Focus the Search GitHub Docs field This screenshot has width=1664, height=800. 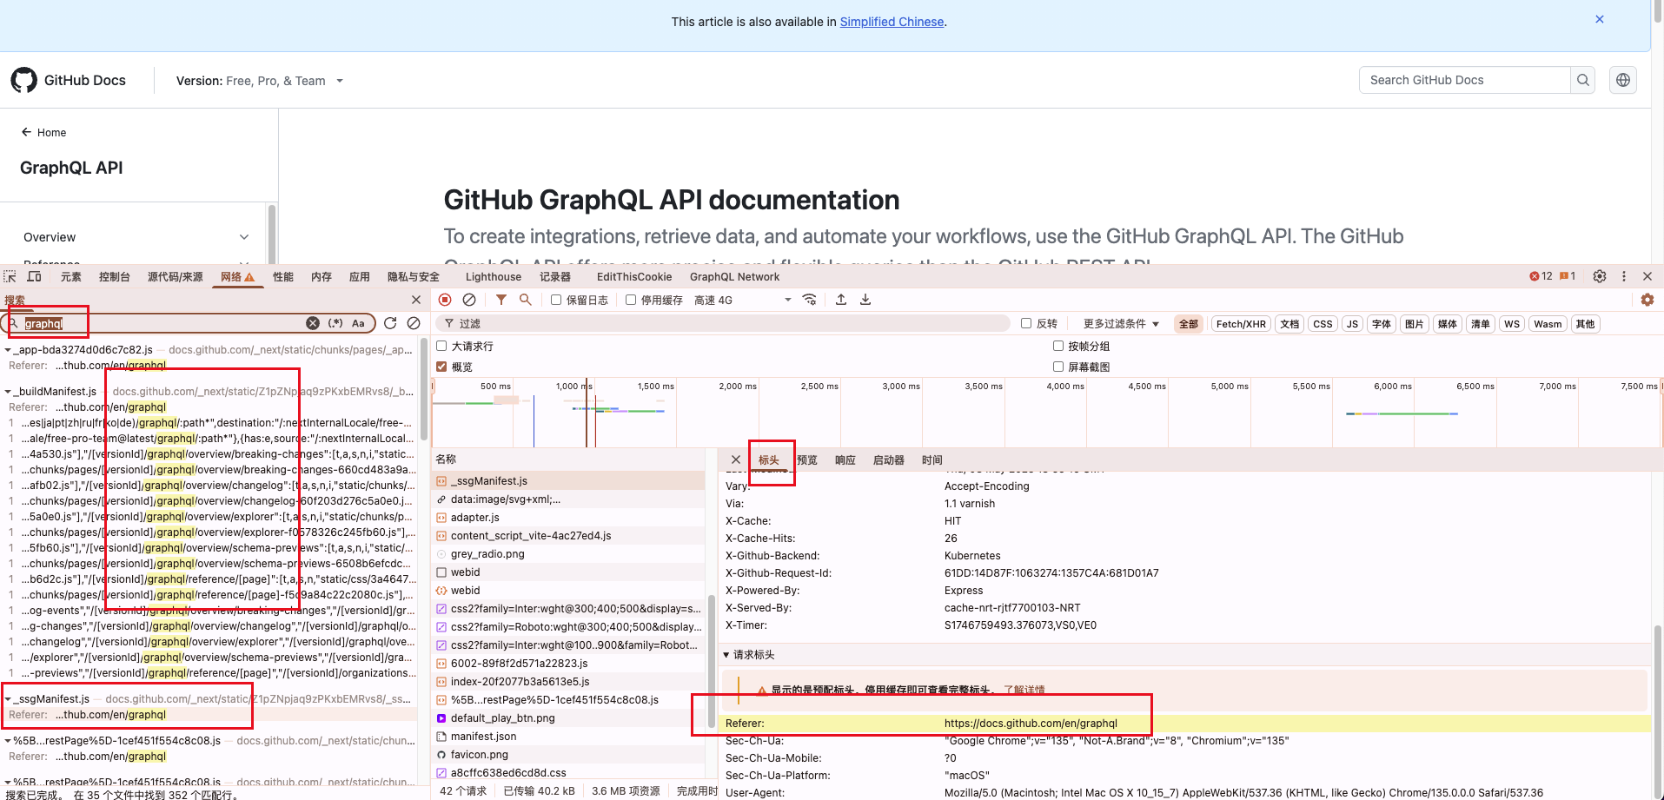(x=1465, y=80)
